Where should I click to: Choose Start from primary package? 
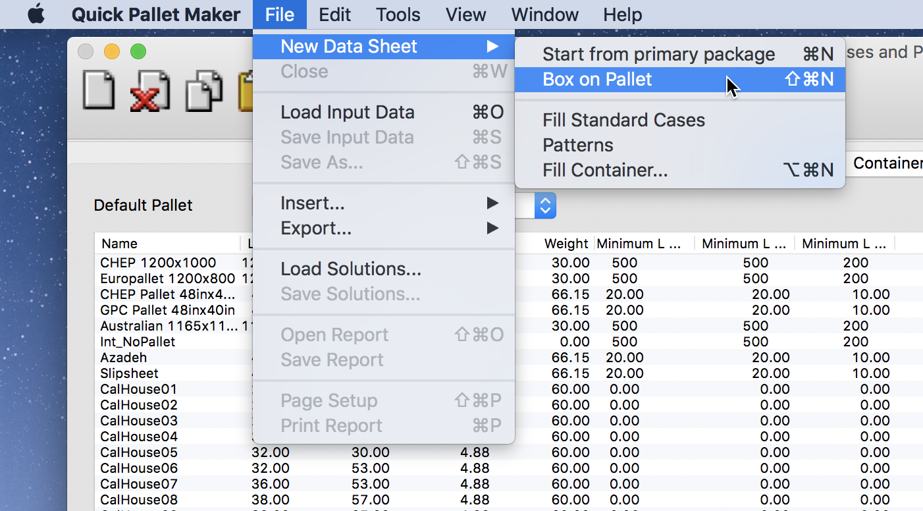[x=680, y=54]
